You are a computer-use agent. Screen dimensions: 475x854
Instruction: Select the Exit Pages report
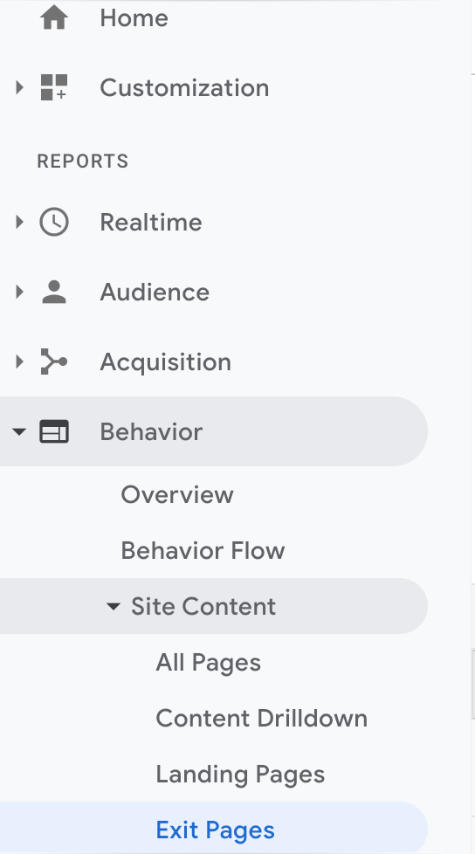tap(215, 830)
